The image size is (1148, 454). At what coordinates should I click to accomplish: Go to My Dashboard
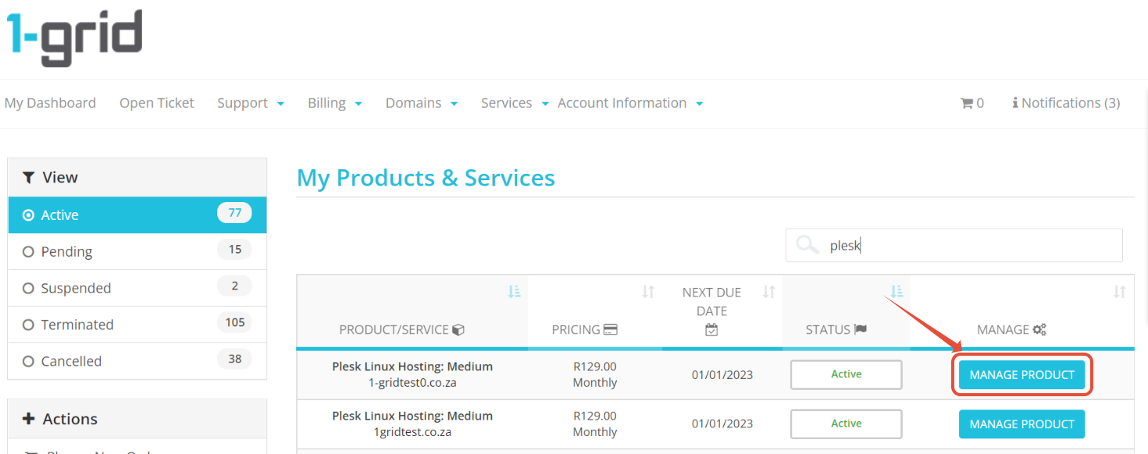pos(50,103)
